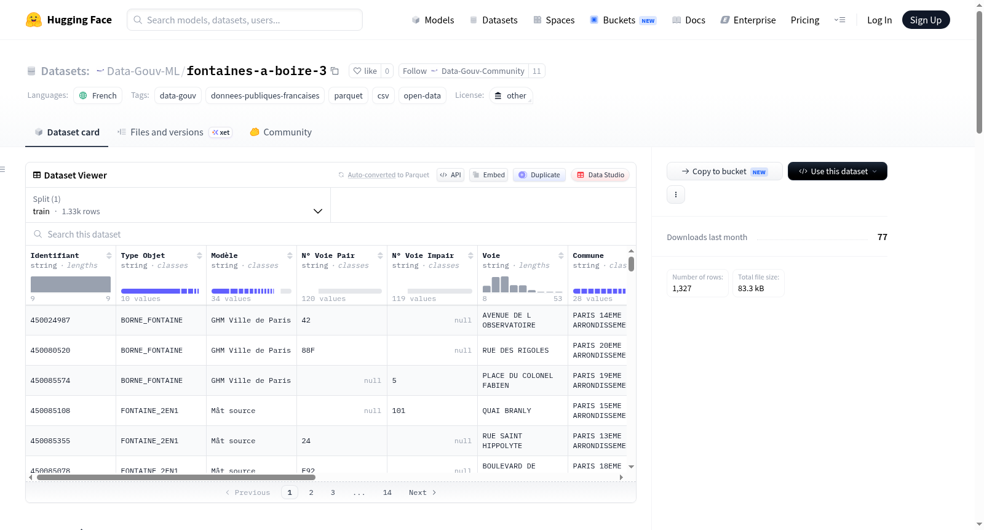Go to Models in the top navigation
Screen dimensions: 984x530
[x=433, y=20]
